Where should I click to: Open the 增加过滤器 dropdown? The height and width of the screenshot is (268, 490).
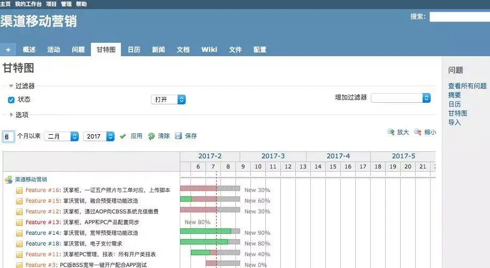click(x=401, y=98)
